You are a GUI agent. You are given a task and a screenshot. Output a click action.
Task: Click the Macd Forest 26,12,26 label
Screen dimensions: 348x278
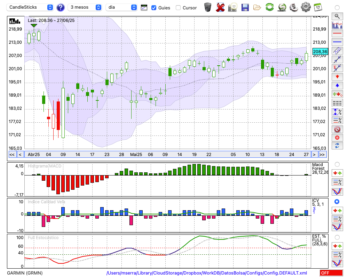coord(320,169)
